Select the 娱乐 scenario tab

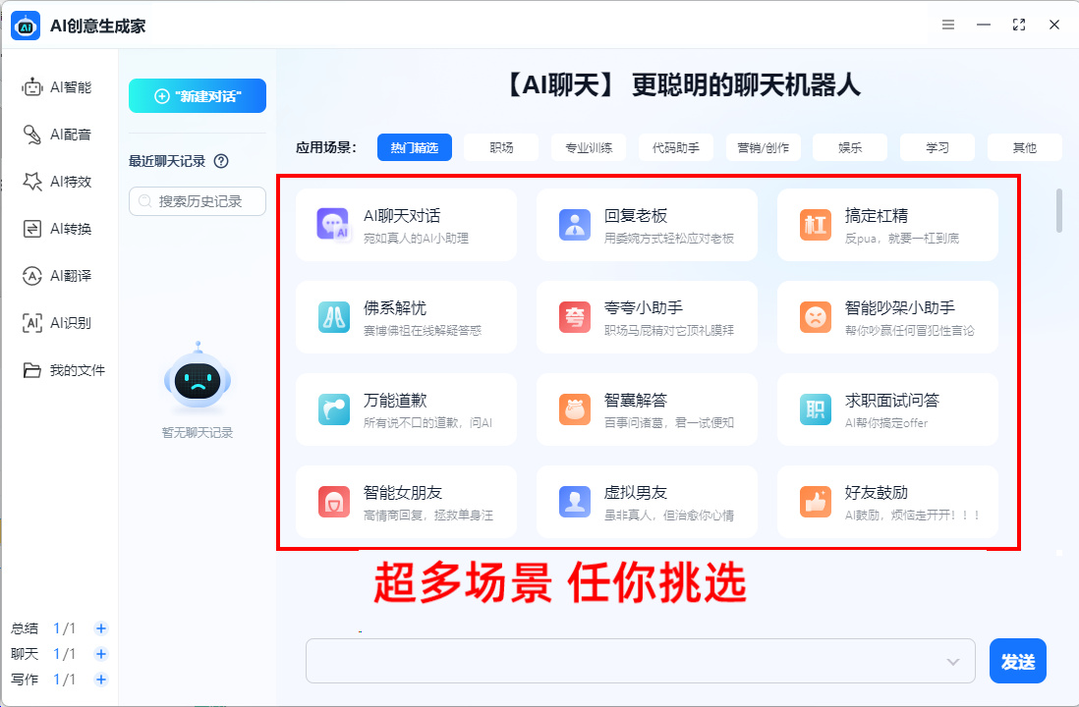[850, 147]
